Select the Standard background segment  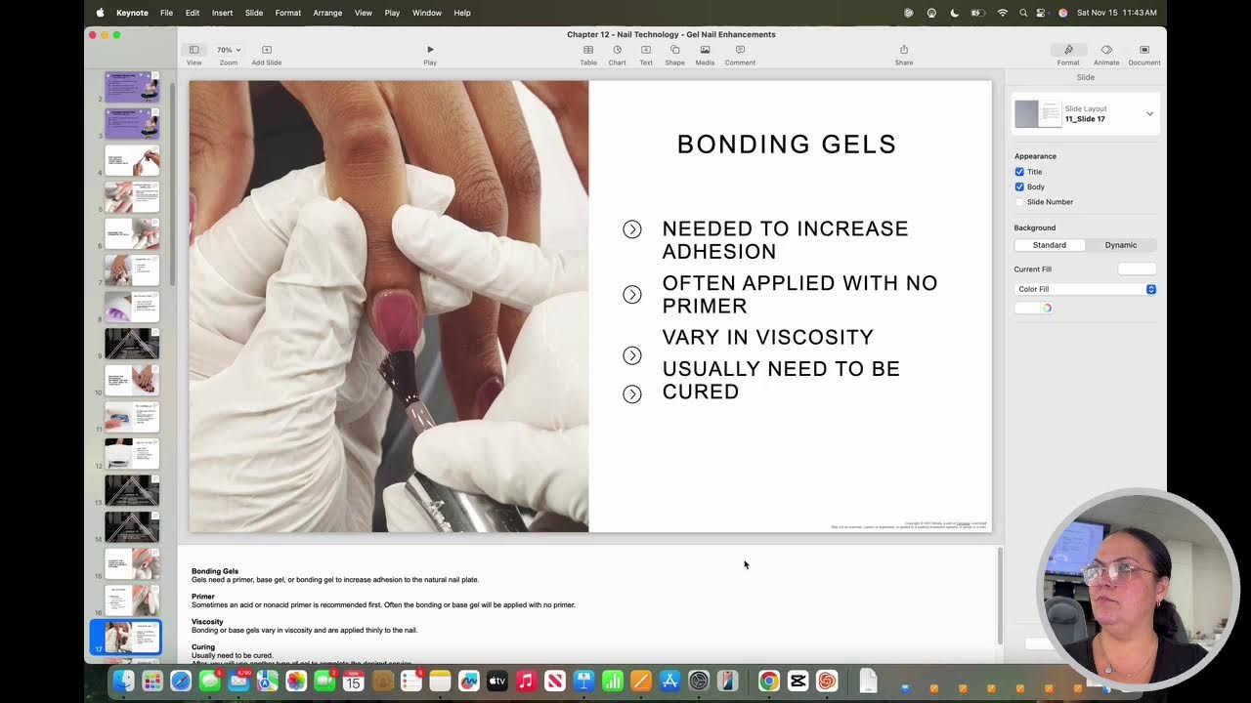pyautogui.click(x=1050, y=245)
